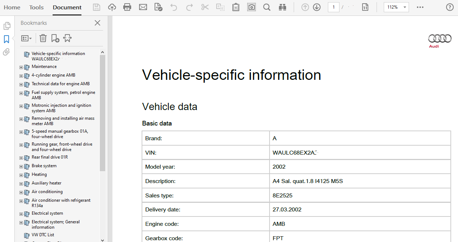The width and height of the screenshot is (458, 242).
Task: Click the page number input field
Action: tap(333, 7)
